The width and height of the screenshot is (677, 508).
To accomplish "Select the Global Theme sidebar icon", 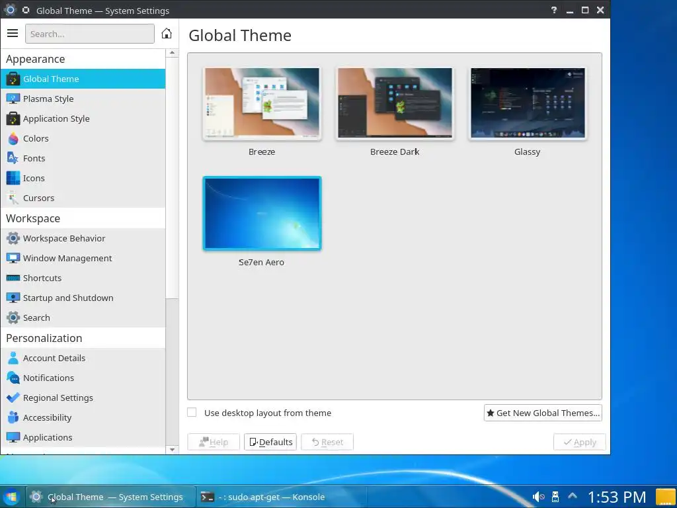I will click(x=13, y=79).
